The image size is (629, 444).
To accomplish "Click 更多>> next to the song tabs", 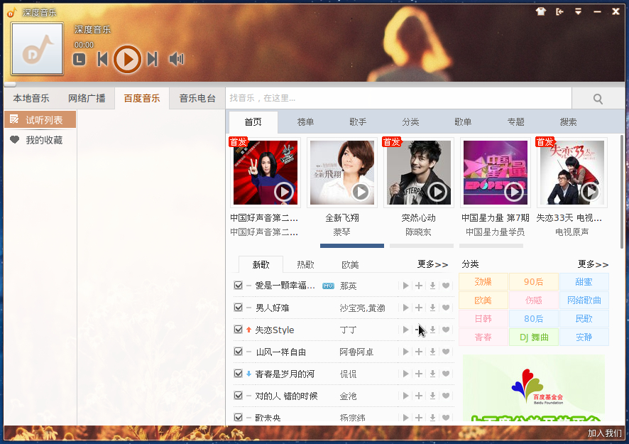I will pyautogui.click(x=432, y=264).
